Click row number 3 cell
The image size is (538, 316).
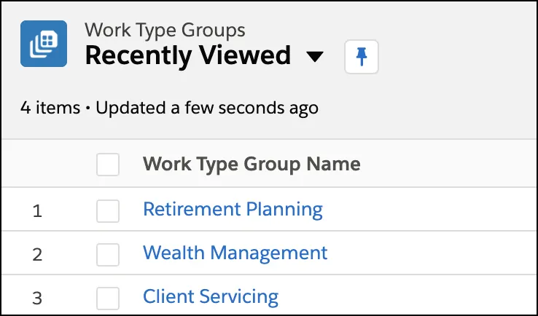point(37,299)
